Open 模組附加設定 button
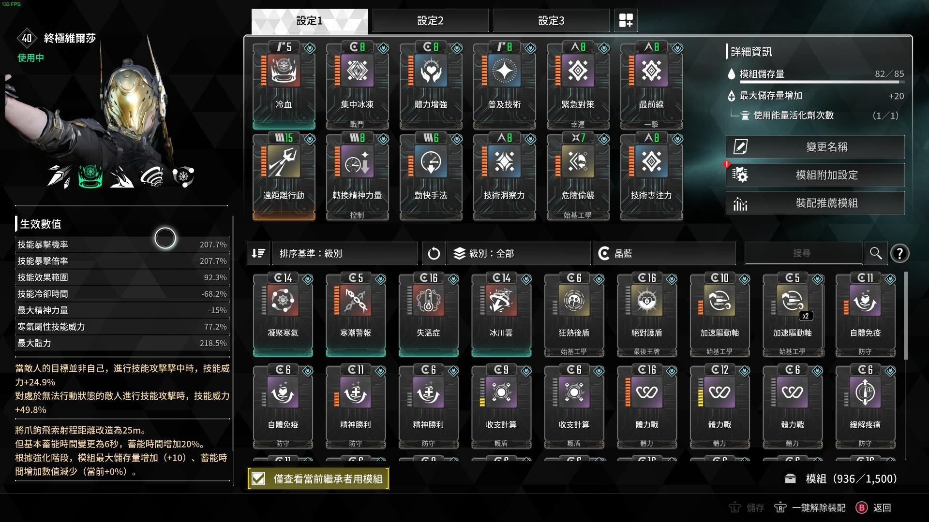The image size is (929, 522). point(815,175)
